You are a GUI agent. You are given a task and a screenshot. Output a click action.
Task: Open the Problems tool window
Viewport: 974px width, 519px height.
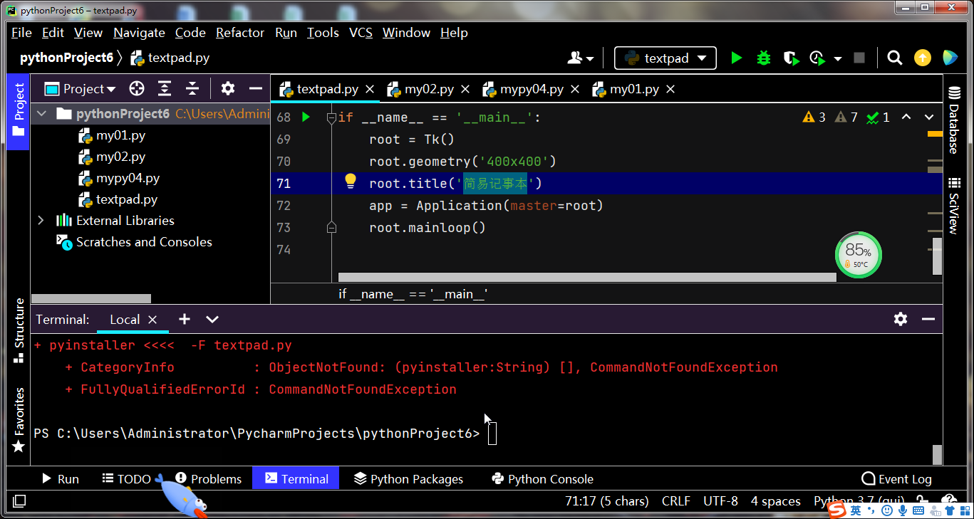[x=209, y=479]
